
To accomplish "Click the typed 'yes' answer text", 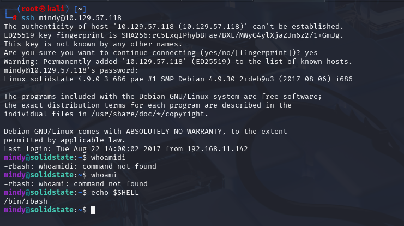I will pos(311,53).
